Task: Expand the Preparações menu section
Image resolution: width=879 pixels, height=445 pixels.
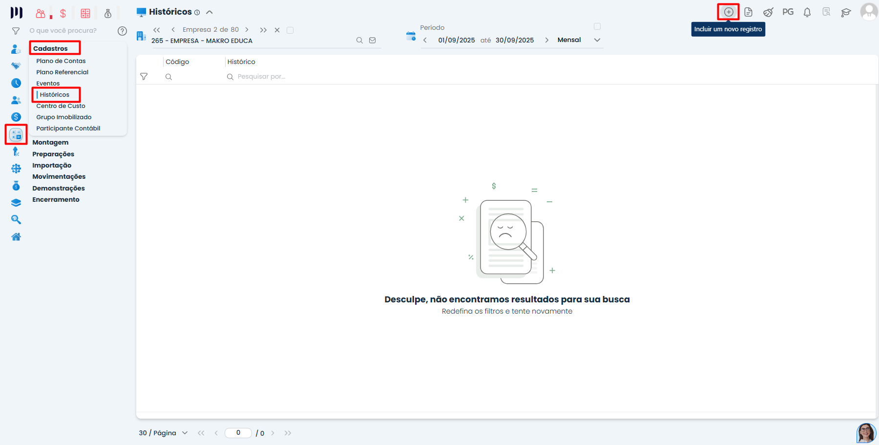Action: click(53, 154)
